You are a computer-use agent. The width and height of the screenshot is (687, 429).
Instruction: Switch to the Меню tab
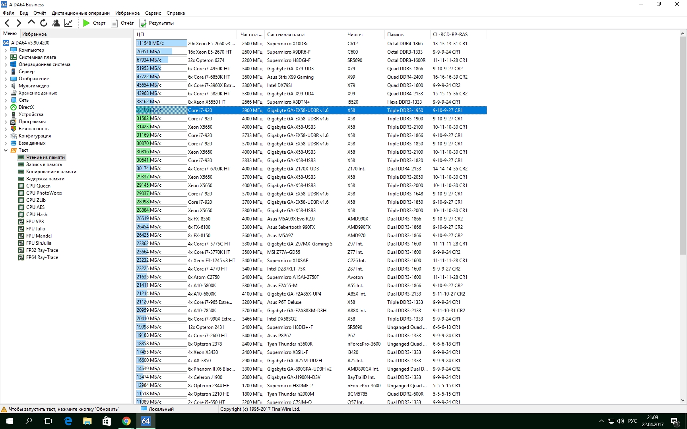click(x=10, y=33)
